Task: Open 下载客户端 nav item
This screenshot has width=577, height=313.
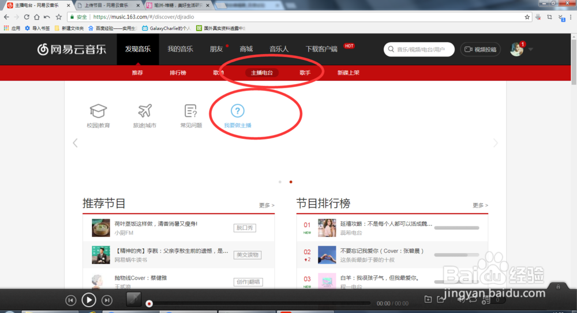Action: pos(321,49)
